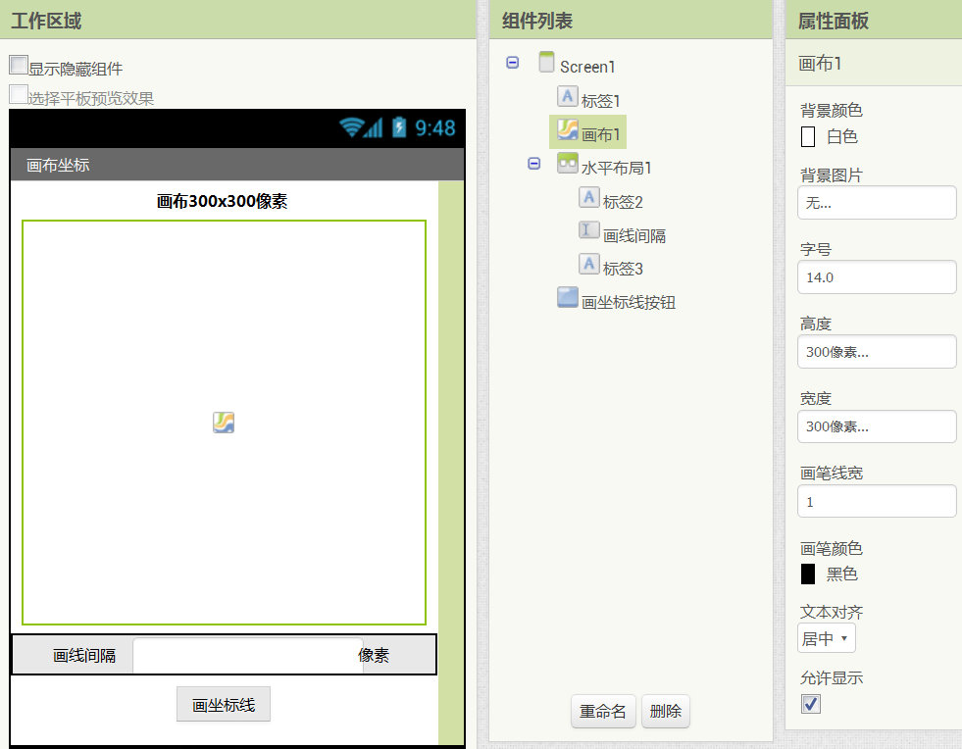Click the 组件列表 panel header
Image resolution: width=962 pixels, height=749 pixels.
(631, 20)
